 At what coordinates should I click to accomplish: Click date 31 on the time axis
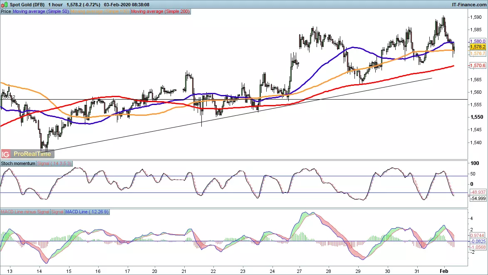click(417, 271)
